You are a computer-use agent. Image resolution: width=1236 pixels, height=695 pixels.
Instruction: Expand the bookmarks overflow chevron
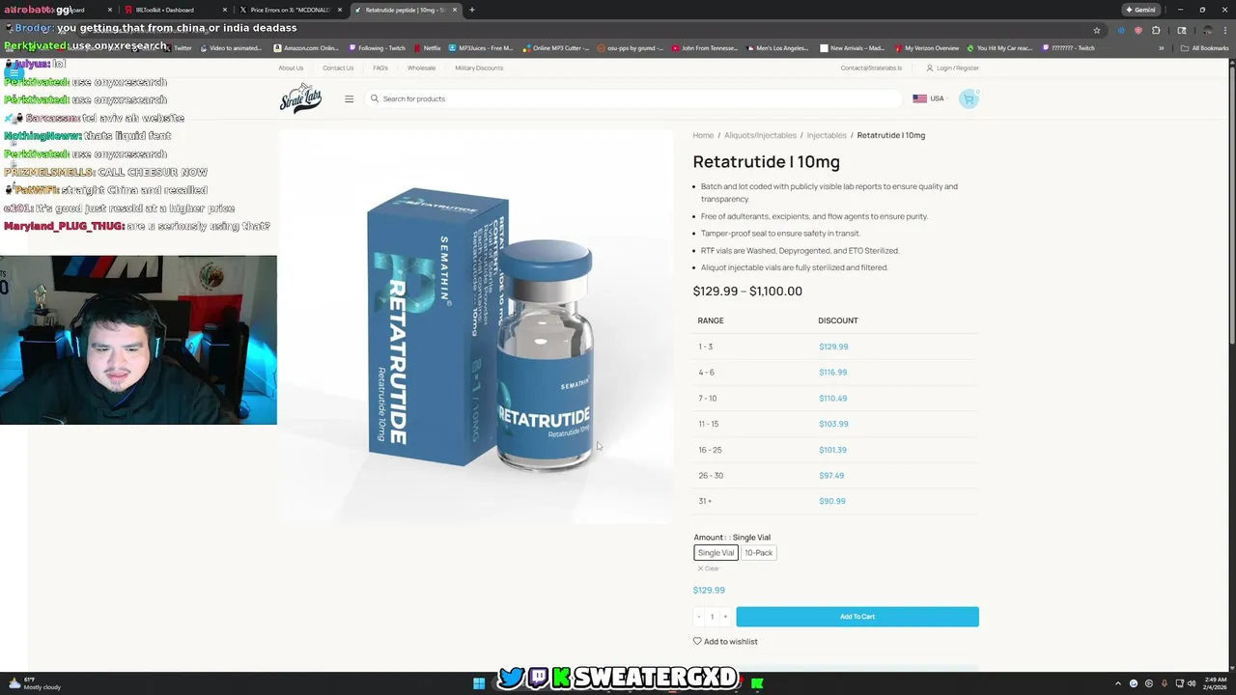point(1162,48)
